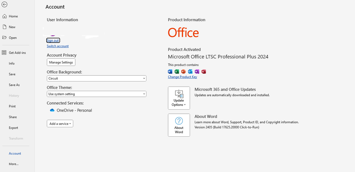Click the PowerPoint app icon under product contains
The width and height of the screenshot is (355, 172).
click(183, 72)
